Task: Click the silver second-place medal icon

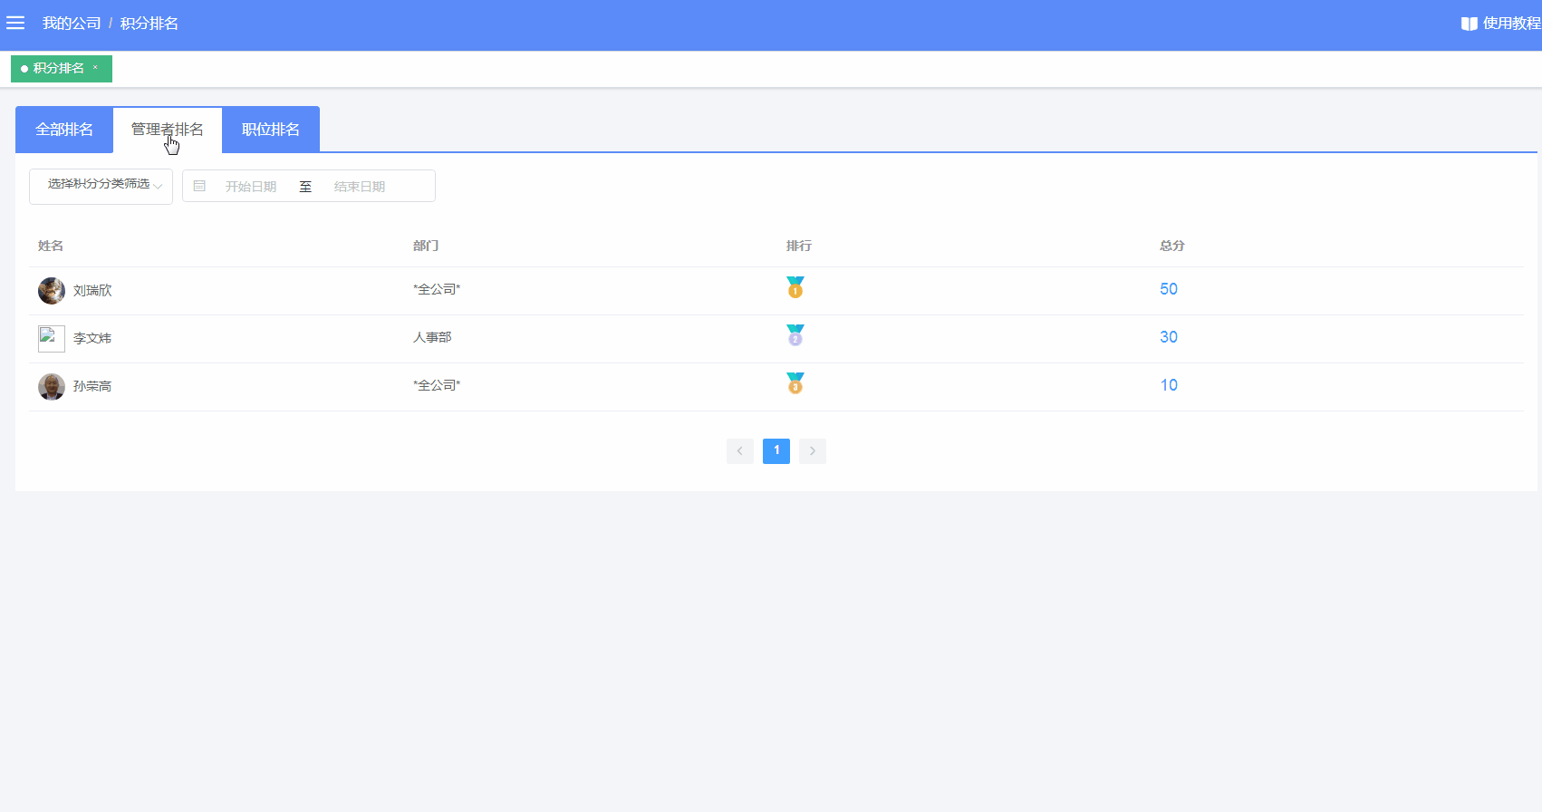Action: click(x=795, y=336)
